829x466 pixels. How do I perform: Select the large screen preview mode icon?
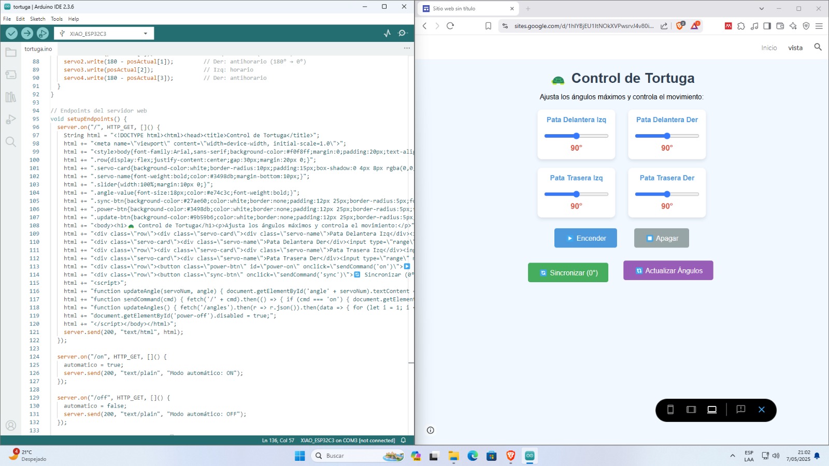click(712, 410)
